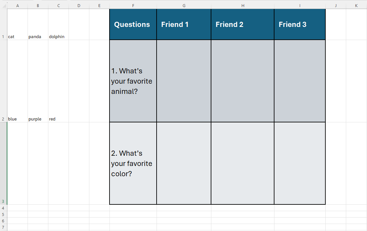Click the Friend 3 header cell

(x=300, y=24)
